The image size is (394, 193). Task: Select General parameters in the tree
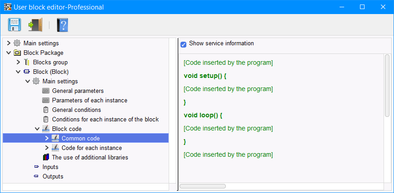[x=78, y=91]
